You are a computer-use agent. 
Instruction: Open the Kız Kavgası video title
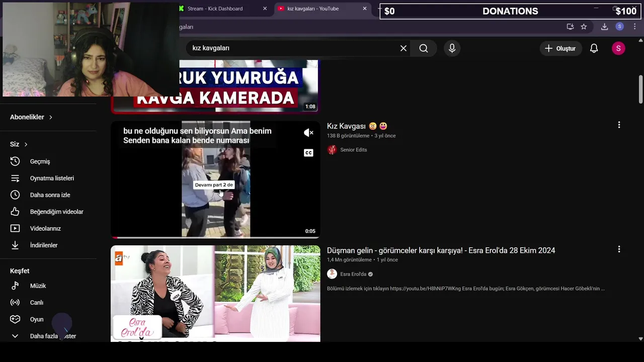point(357,126)
